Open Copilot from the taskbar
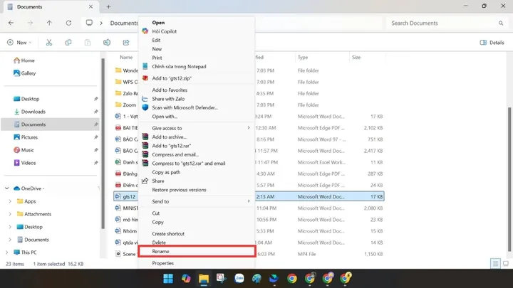Image resolution: width=513 pixels, height=288 pixels. tap(186, 279)
